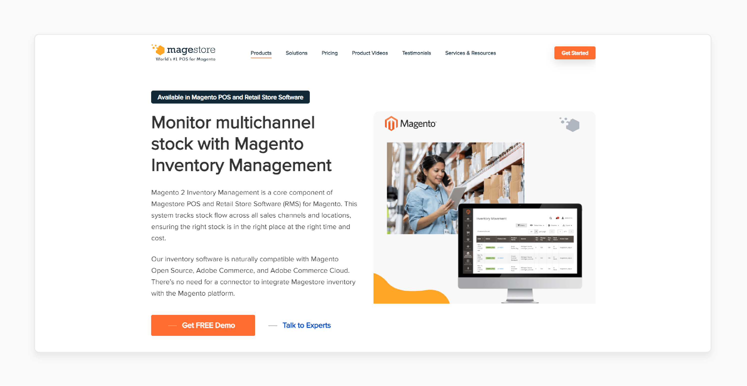Expand Services and Resources dropdown
The height and width of the screenshot is (386, 747).
469,53
